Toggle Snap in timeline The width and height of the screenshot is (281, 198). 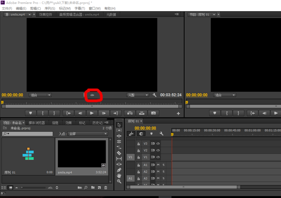(x=141, y=134)
